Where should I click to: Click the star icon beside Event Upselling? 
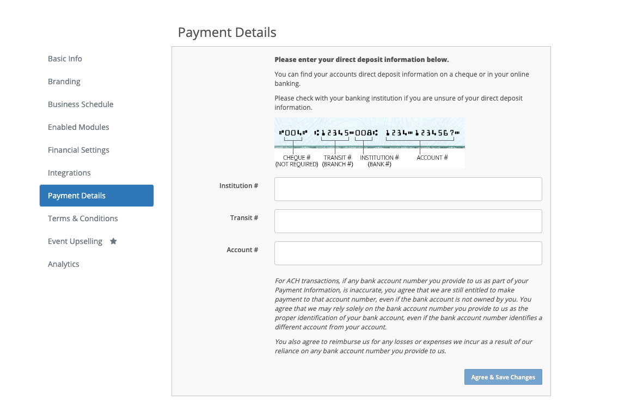113,241
